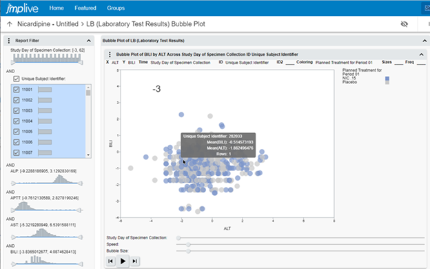Click the Bubble Size slider handle

[x=188, y=251]
